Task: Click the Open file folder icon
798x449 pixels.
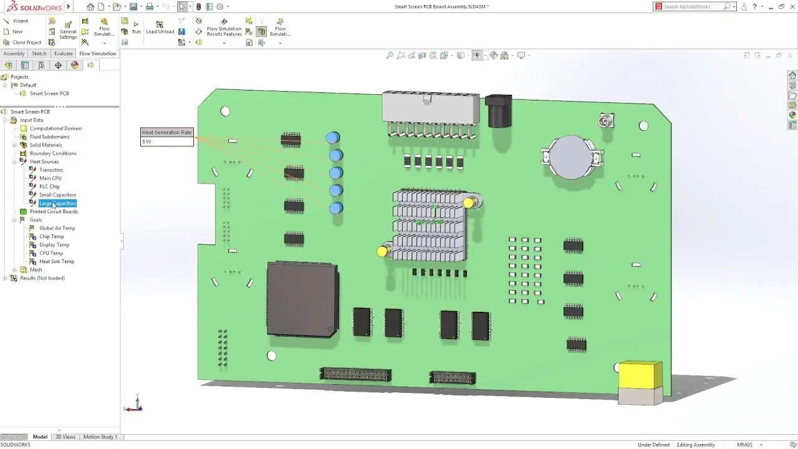Action: 117,7
